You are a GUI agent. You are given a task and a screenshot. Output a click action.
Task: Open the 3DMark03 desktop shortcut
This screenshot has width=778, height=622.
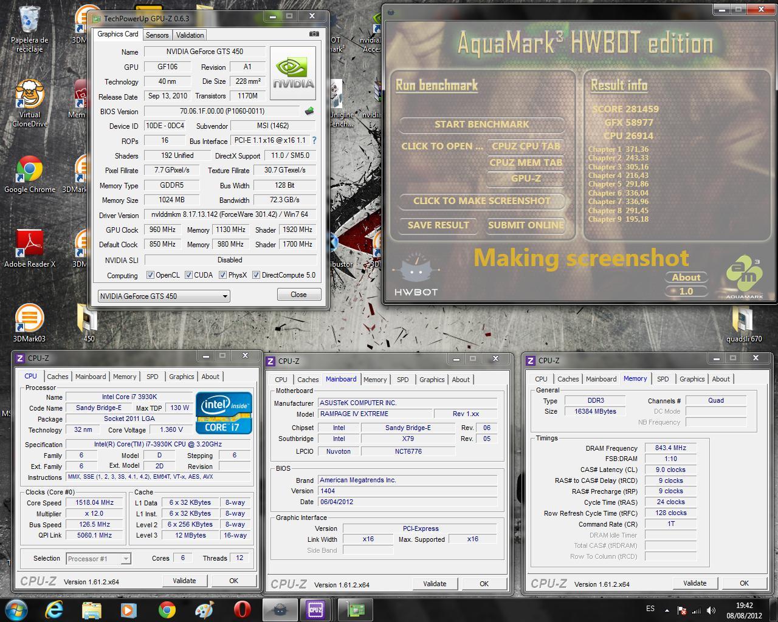[x=29, y=324]
